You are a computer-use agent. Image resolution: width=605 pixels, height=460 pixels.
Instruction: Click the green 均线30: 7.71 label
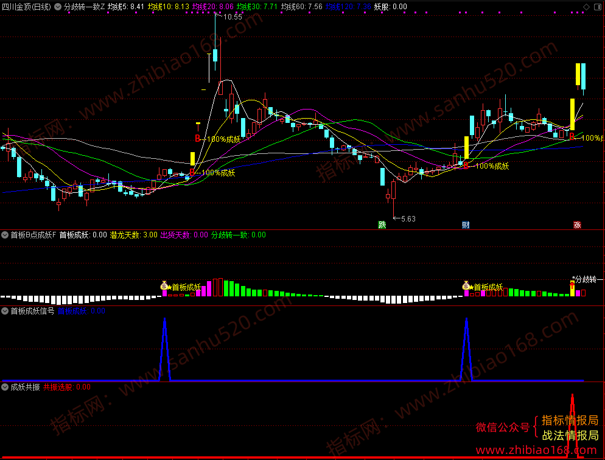click(257, 7)
